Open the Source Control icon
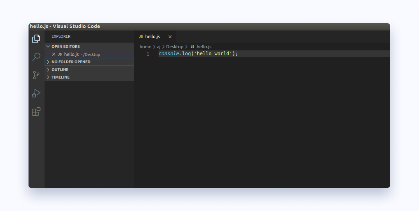 pos(36,75)
